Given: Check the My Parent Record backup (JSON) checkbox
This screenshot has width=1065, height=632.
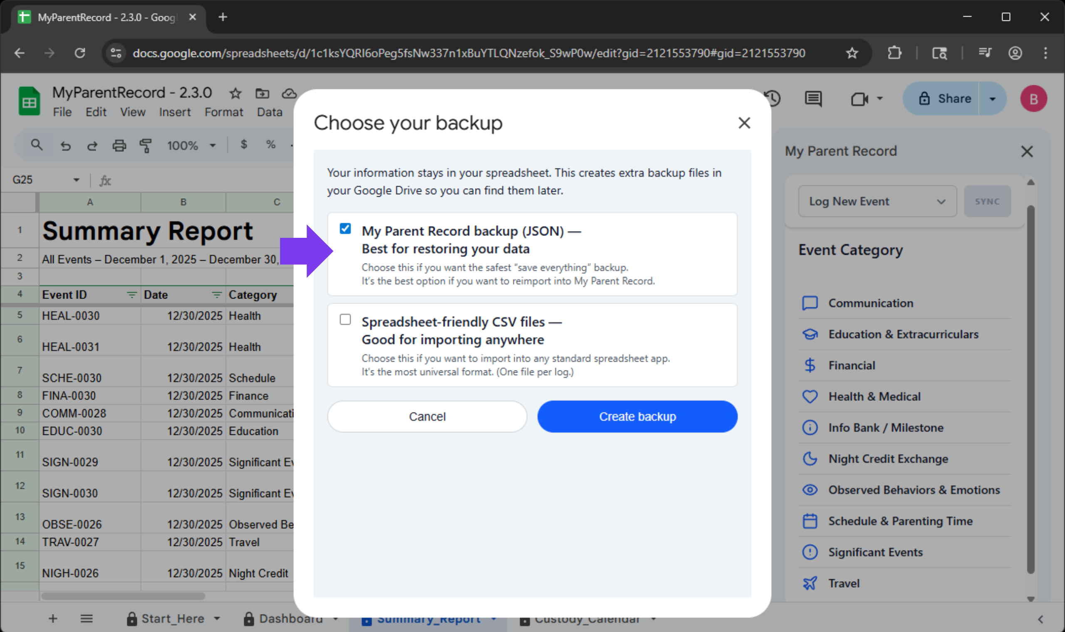Looking at the screenshot, I should [345, 229].
